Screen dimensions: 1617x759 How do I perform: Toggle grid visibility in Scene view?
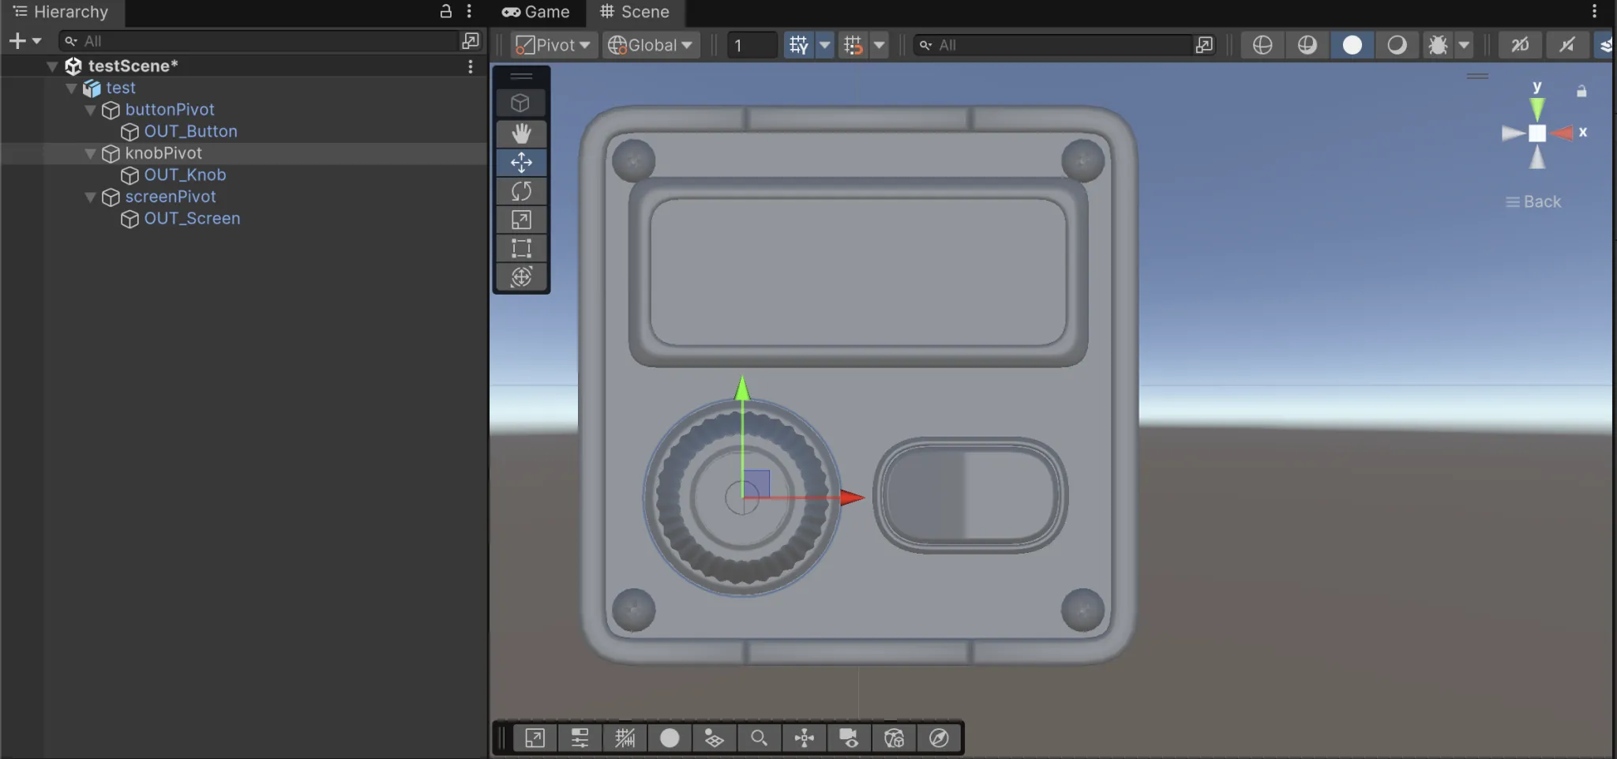click(x=798, y=45)
